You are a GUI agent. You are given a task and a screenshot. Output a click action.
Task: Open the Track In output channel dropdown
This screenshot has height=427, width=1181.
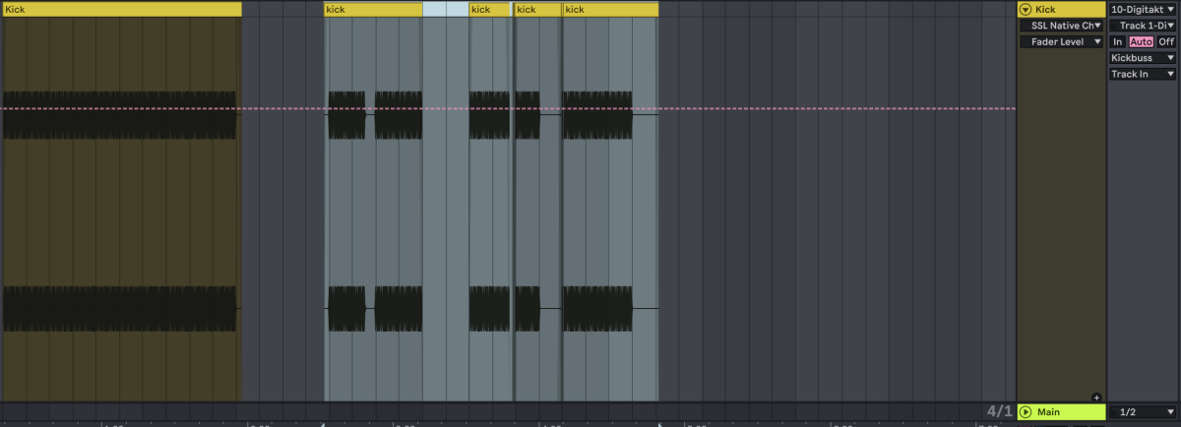[x=1143, y=74]
